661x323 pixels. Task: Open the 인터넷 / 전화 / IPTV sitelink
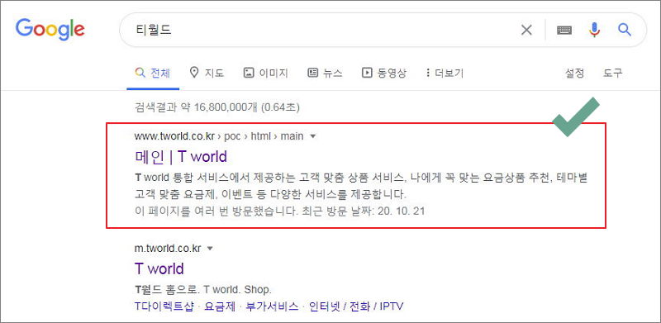(x=356, y=306)
